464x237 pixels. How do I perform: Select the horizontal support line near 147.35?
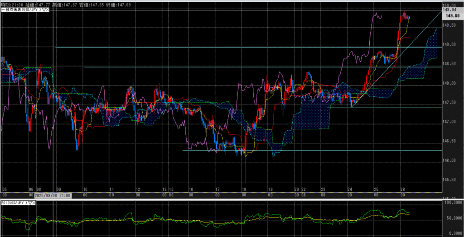click(x=385, y=108)
